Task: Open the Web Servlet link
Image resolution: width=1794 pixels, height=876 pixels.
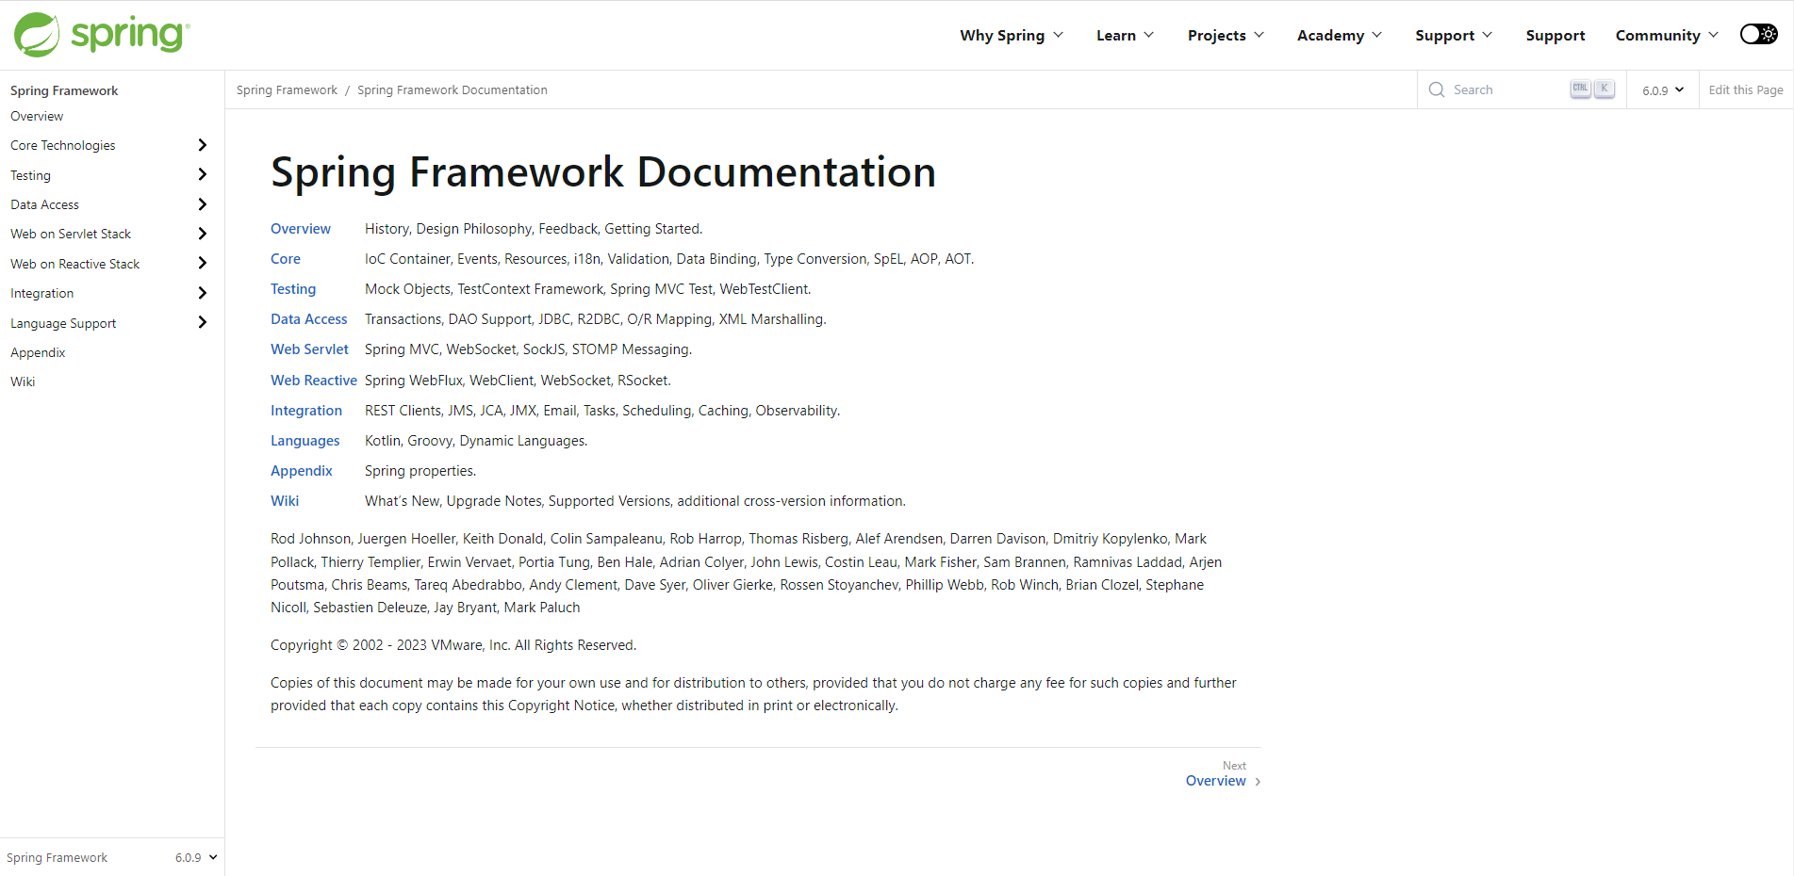Action: [x=309, y=349]
